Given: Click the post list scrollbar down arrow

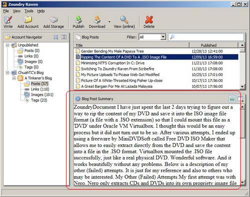Looking at the screenshot, I should point(242,86).
